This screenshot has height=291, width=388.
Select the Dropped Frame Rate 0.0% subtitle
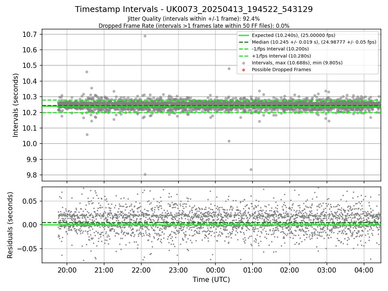[x=194, y=26]
